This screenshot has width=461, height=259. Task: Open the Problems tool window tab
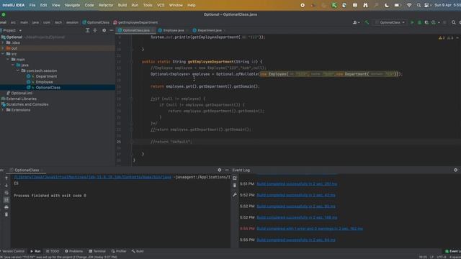click(x=73, y=251)
